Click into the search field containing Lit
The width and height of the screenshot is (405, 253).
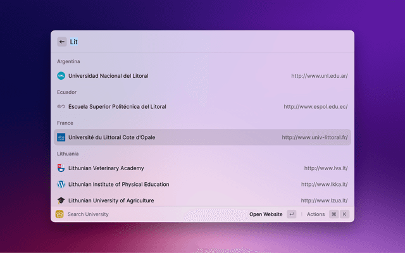(x=190, y=42)
